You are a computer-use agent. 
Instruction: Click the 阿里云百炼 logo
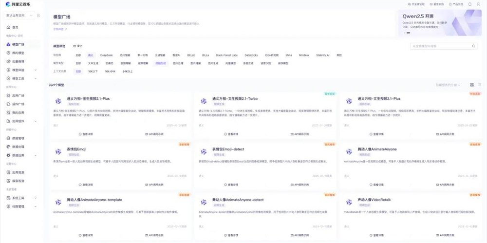[18, 4]
